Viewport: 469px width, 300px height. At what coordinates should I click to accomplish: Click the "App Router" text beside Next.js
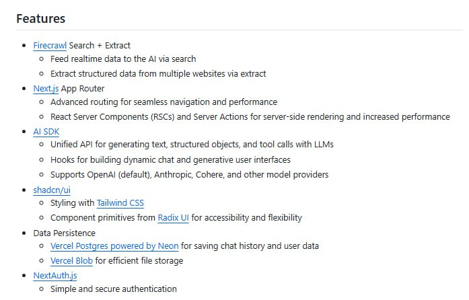coord(83,88)
